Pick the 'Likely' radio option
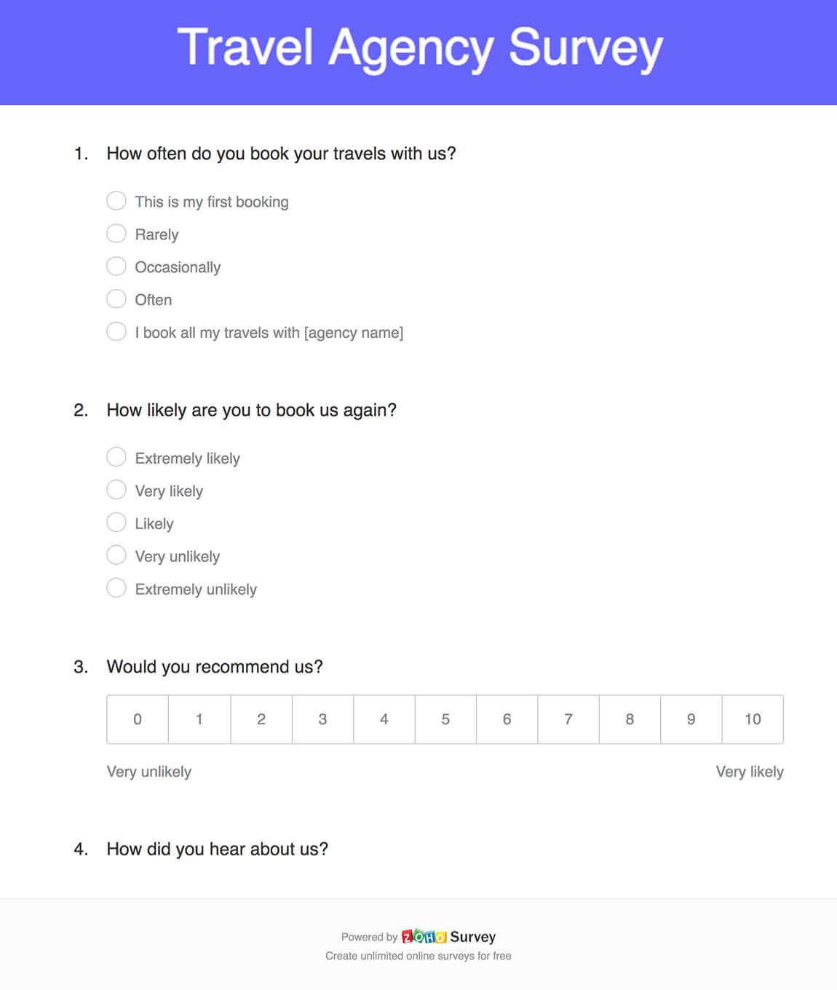 coord(116,523)
